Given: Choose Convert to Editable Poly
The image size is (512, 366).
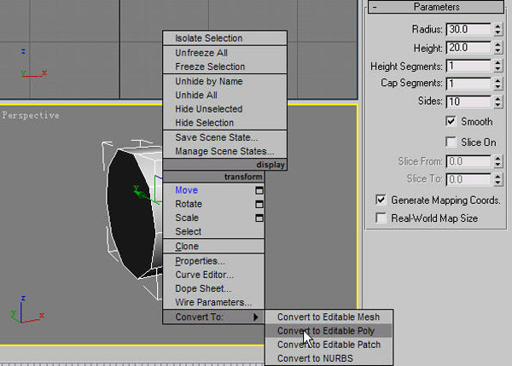Looking at the screenshot, I should click(328, 331).
